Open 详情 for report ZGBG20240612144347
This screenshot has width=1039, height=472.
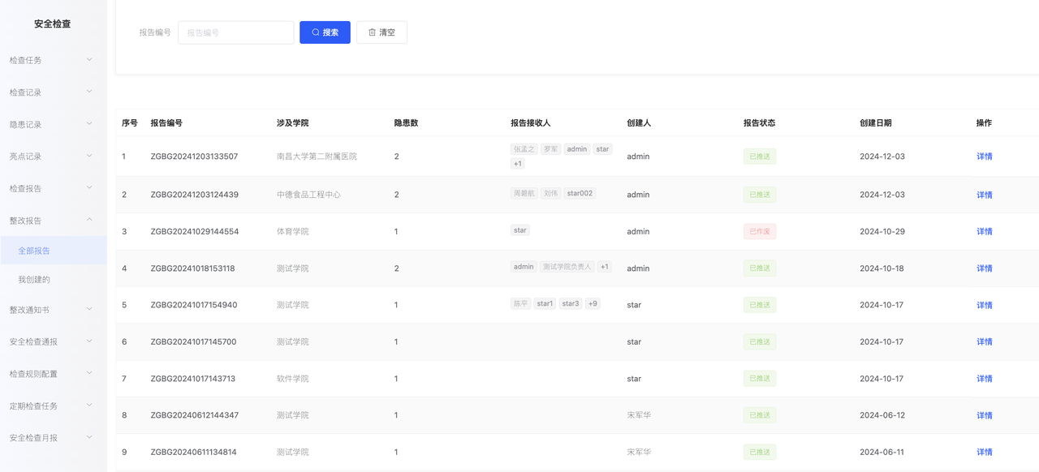pyautogui.click(x=985, y=415)
